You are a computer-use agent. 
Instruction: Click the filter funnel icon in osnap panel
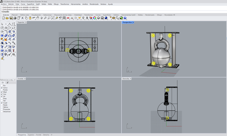coord(8,82)
